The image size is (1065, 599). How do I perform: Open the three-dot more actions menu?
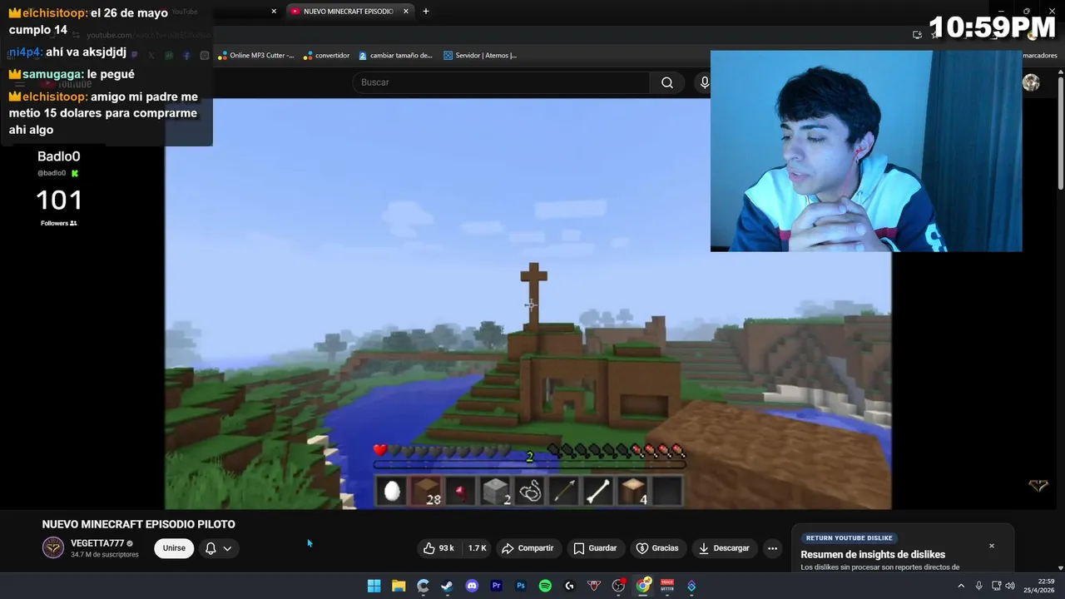pos(772,548)
